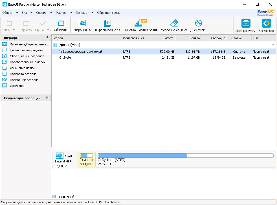Click the Первичный legend icon
The height and width of the screenshot is (205, 277).
[54, 197]
